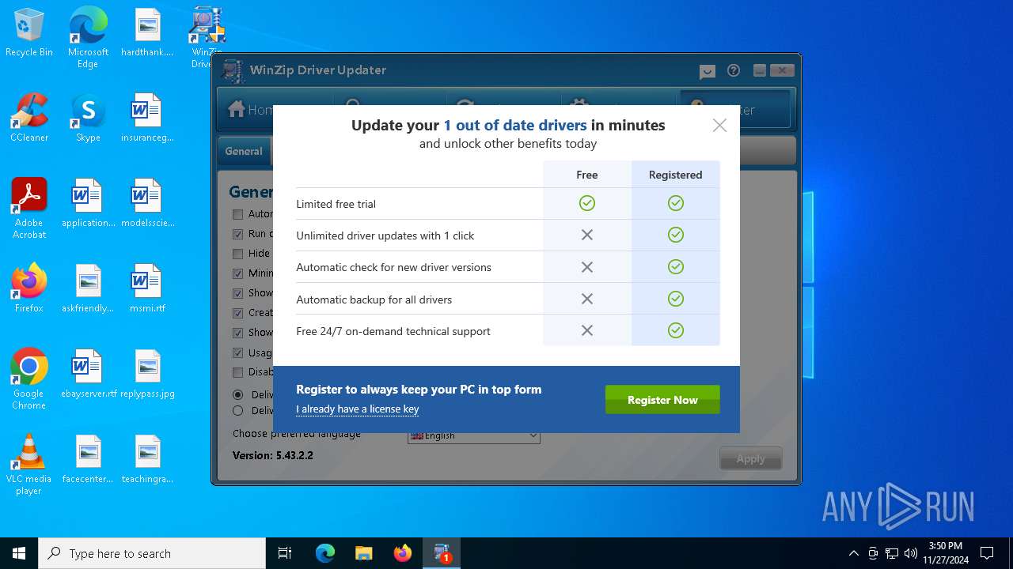This screenshot has width=1013, height=569.
Task: Switch to WinZip Driver Updater taskbar icon
Action: pos(442,553)
